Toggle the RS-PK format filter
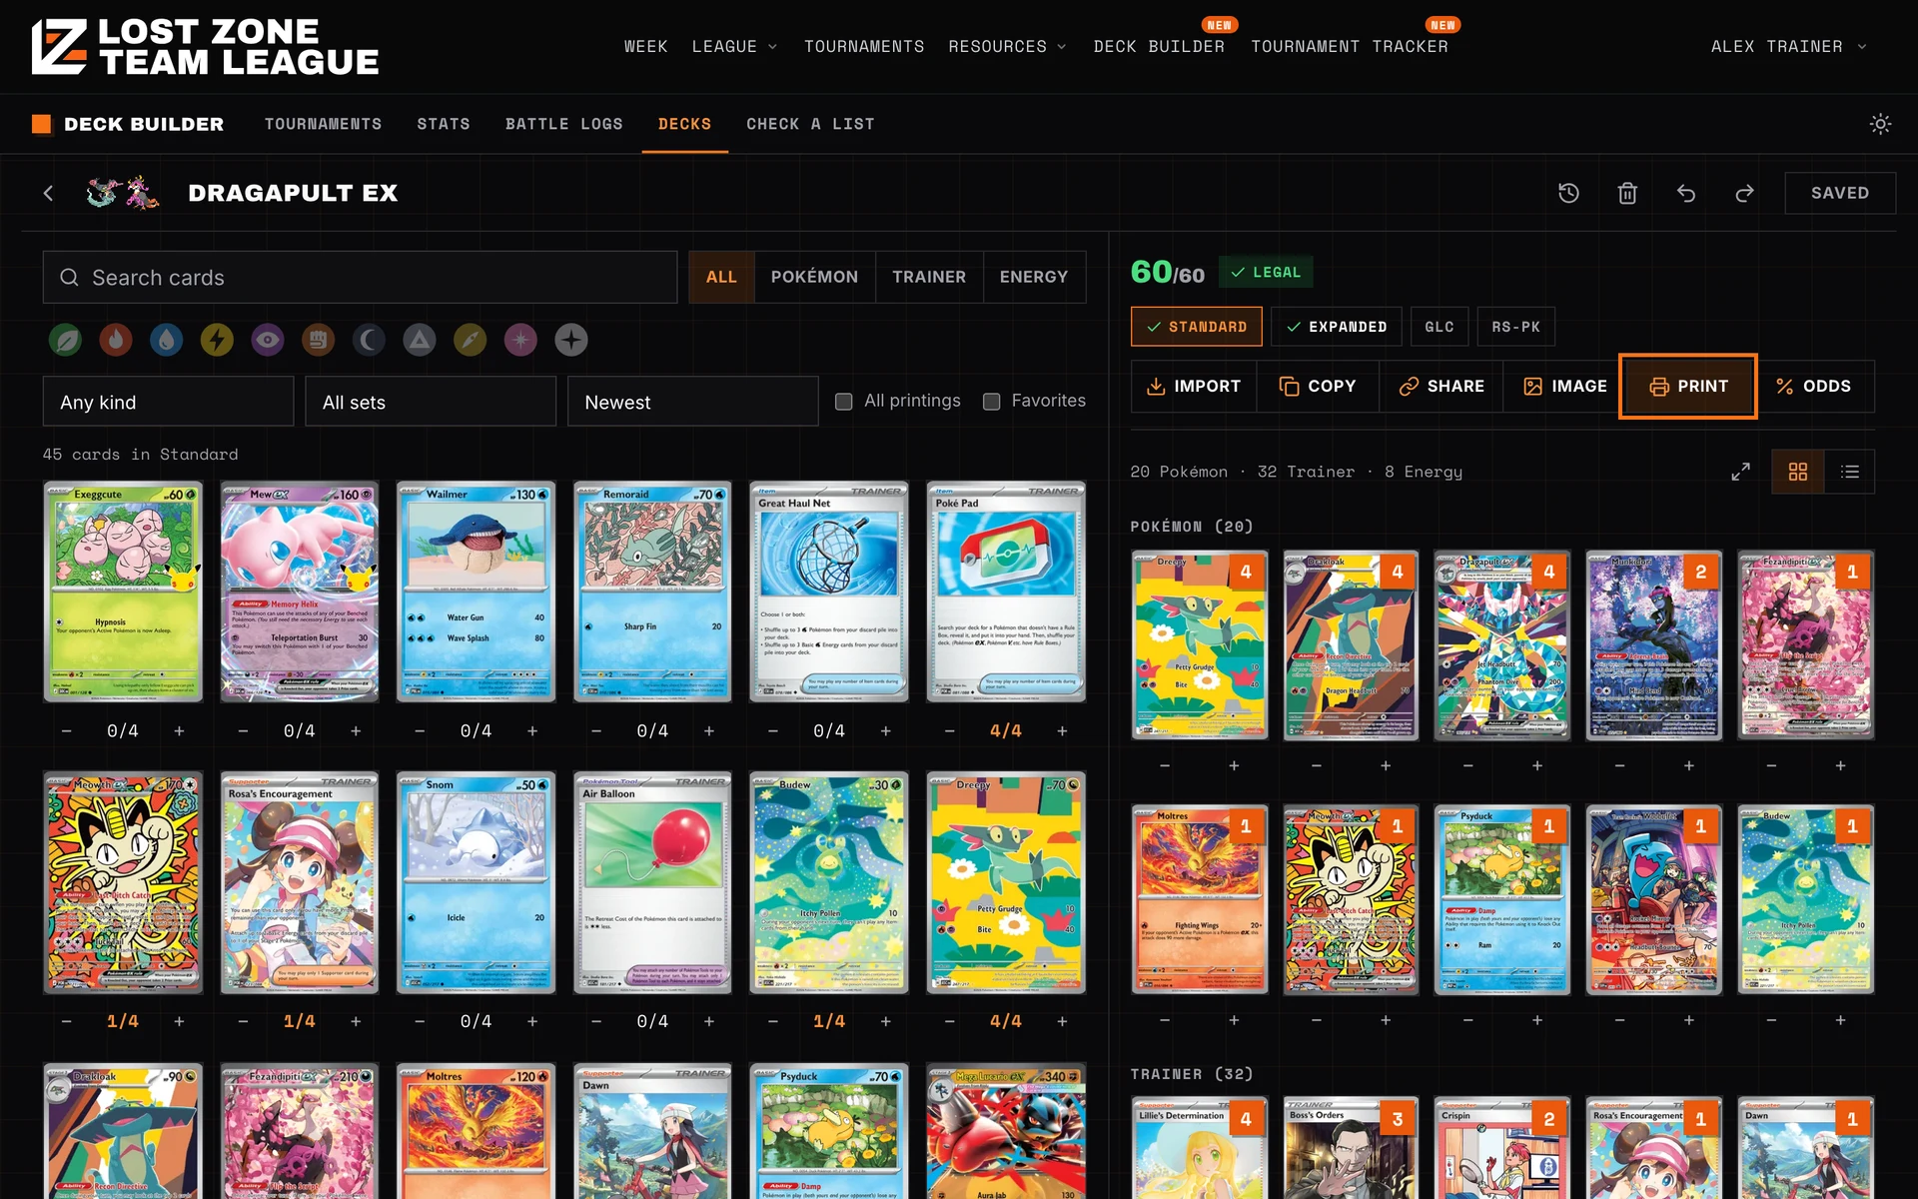Screen dimensions: 1918x1199 click(x=1516, y=327)
